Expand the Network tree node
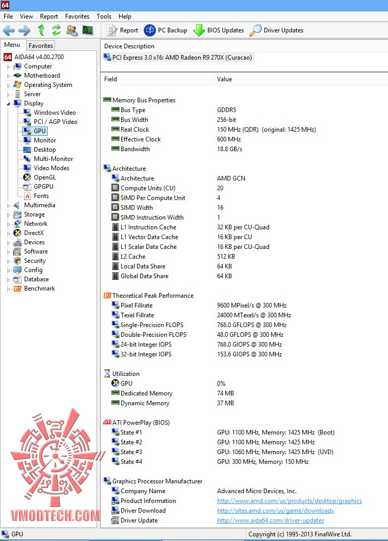This screenshot has width=388, height=541. (x=8, y=224)
